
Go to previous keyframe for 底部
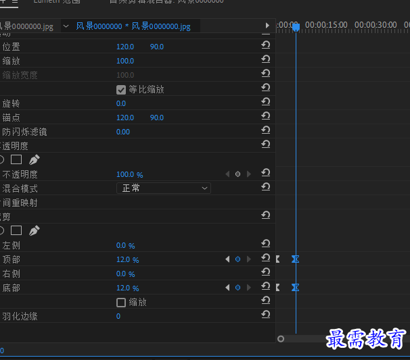click(227, 288)
